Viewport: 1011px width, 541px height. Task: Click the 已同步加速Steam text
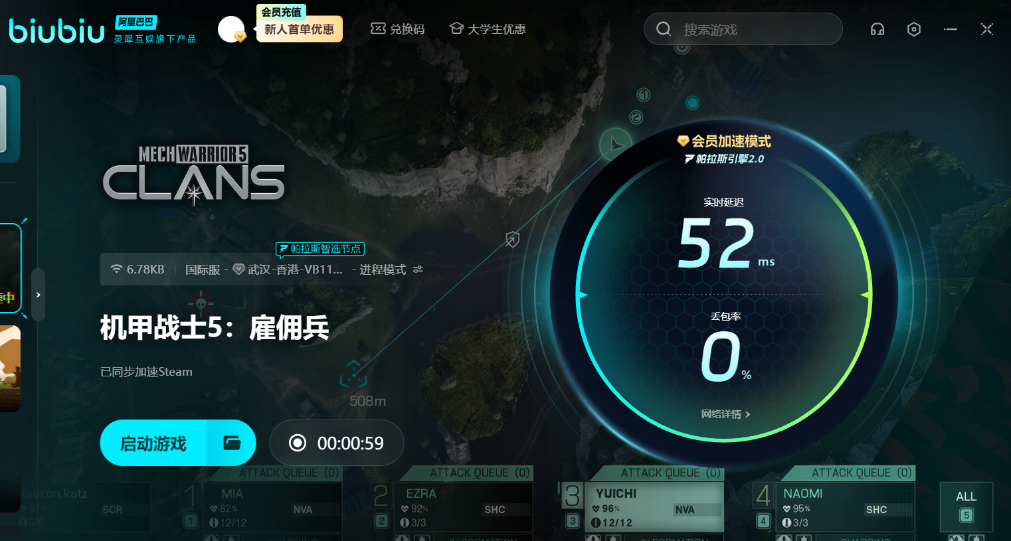(146, 372)
